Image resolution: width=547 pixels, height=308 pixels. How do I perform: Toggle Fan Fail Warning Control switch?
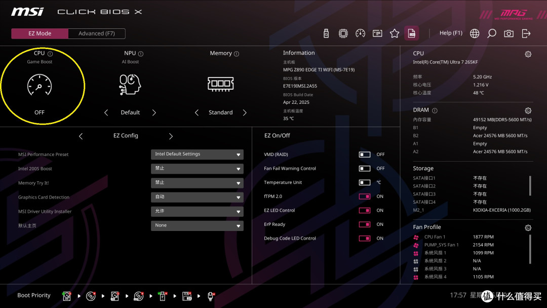click(x=365, y=169)
